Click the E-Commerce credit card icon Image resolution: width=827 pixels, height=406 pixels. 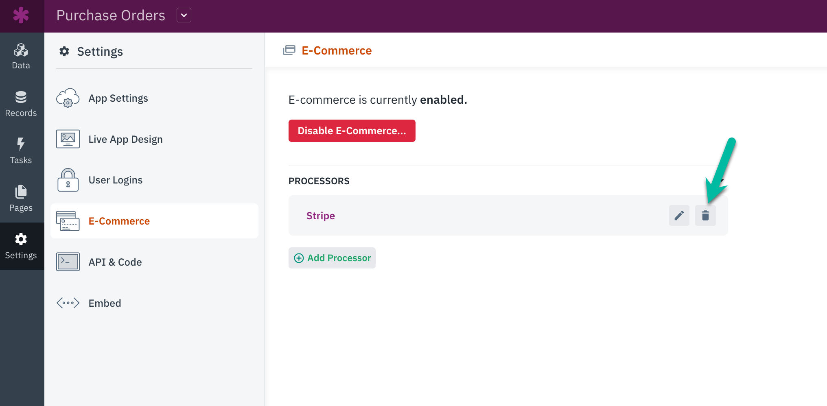click(x=68, y=221)
